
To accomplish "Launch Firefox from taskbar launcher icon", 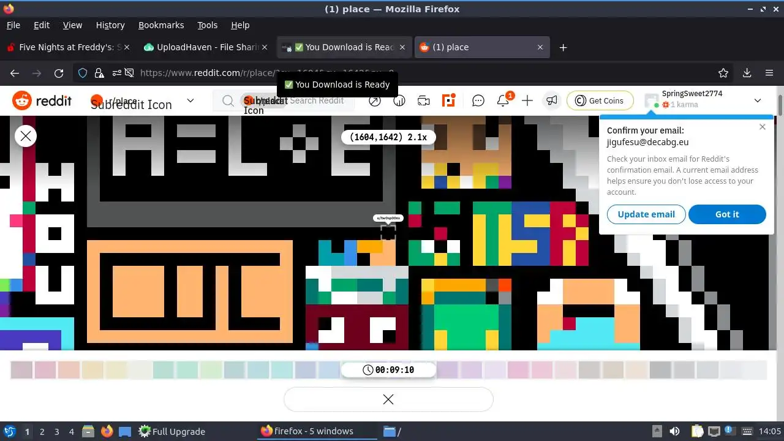I will [107, 431].
